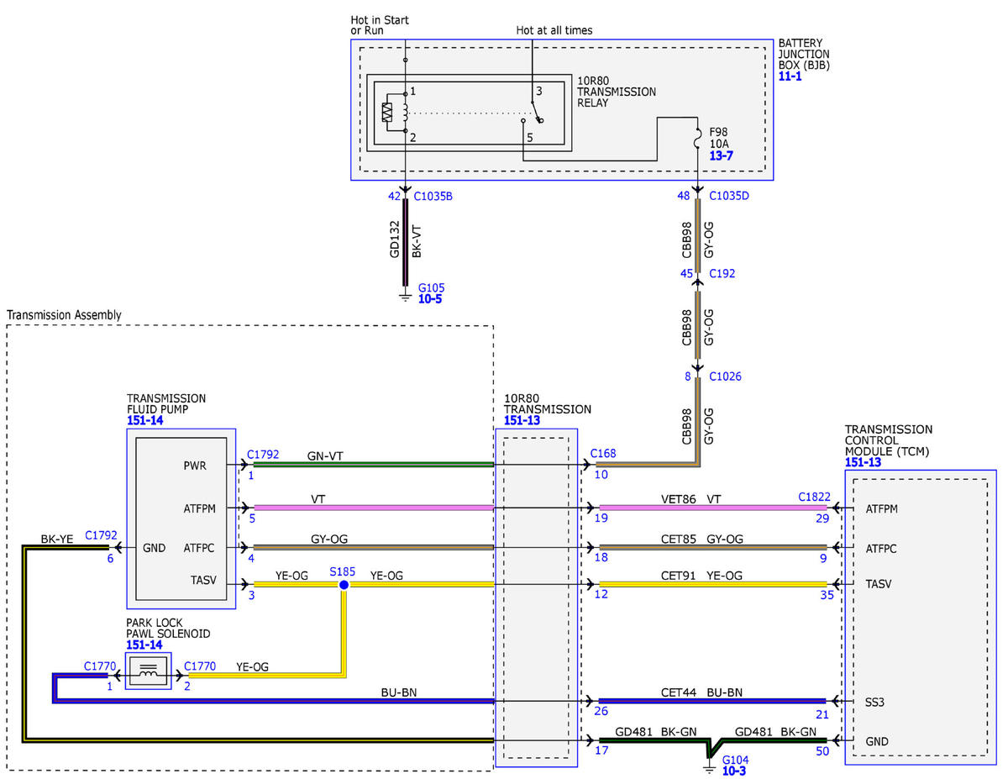Select C1792 label at pump GND pin 6

pos(101,534)
